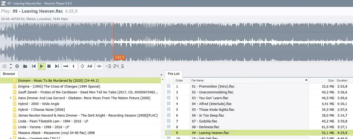Click the square icon on Premonition (Intro) row
The width and height of the screenshot is (353, 139).
(x=169, y=86)
